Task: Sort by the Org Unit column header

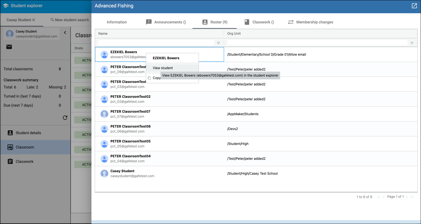Action: pos(234,34)
